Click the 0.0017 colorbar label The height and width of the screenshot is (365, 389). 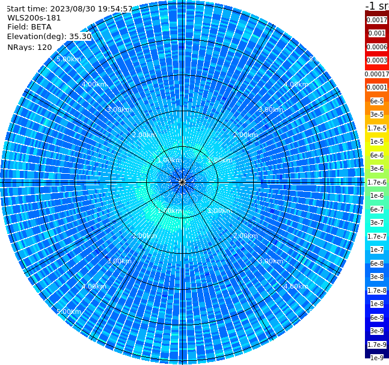[377, 20]
